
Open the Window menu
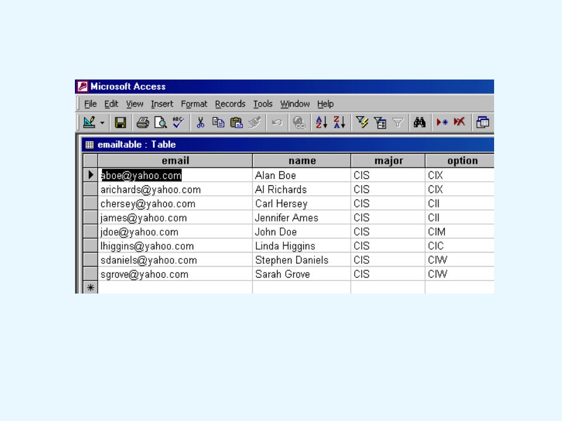(x=294, y=104)
